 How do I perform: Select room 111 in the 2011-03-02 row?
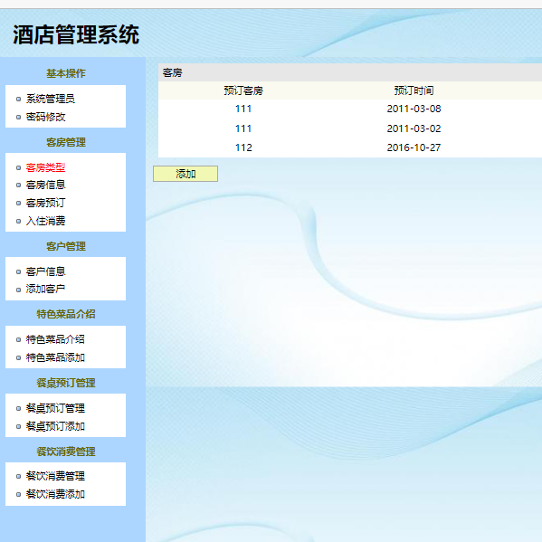pyautogui.click(x=243, y=128)
